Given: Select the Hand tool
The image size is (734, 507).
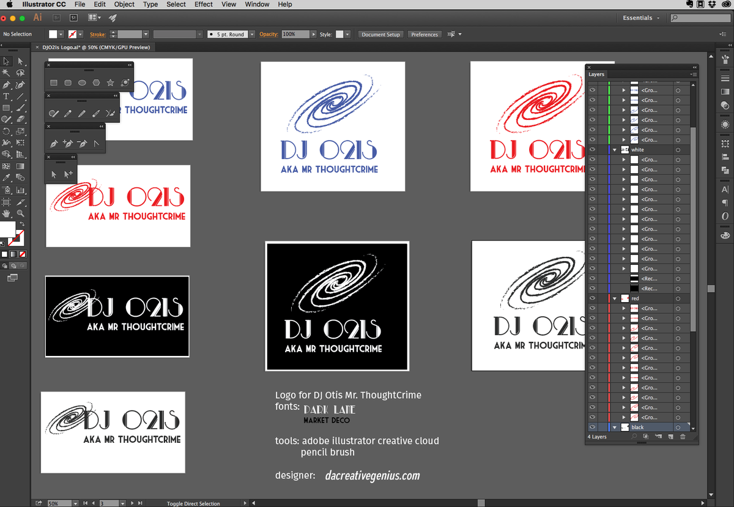Looking at the screenshot, I should tap(6, 213).
